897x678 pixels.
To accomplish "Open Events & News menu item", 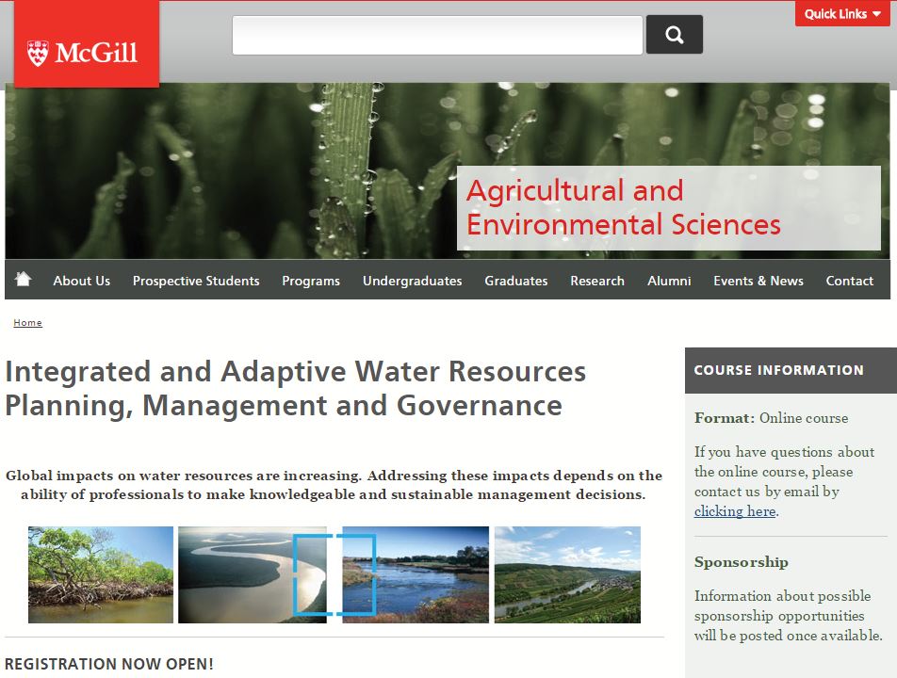I will click(758, 281).
